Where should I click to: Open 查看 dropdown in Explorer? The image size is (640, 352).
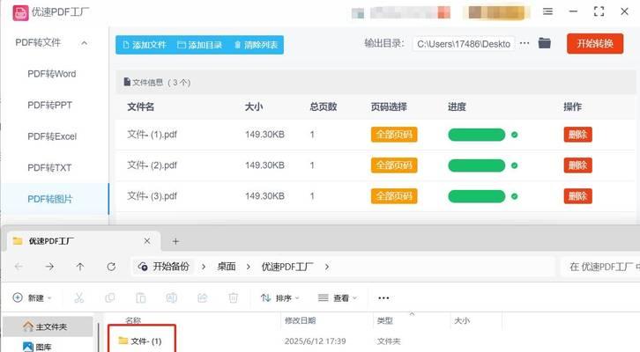click(x=338, y=297)
